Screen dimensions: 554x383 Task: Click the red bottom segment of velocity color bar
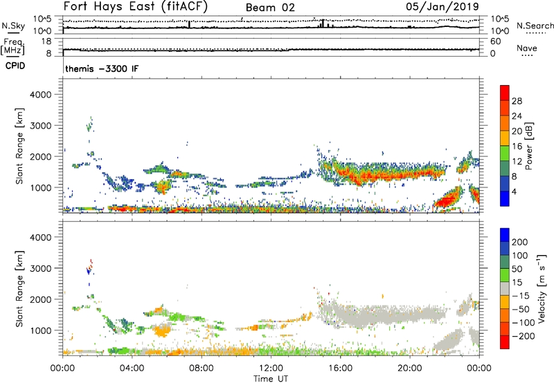click(x=505, y=342)
